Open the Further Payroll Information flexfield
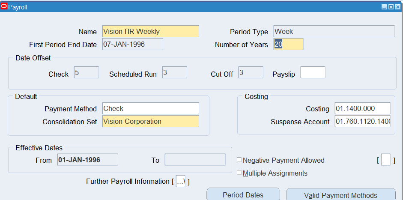403x200 pixels. (180, 181)
